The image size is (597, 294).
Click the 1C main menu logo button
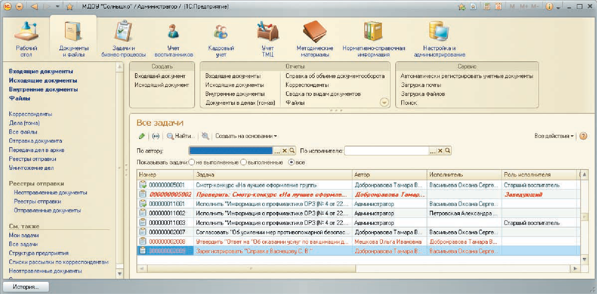pyautogui.click(x=7, y=7)
